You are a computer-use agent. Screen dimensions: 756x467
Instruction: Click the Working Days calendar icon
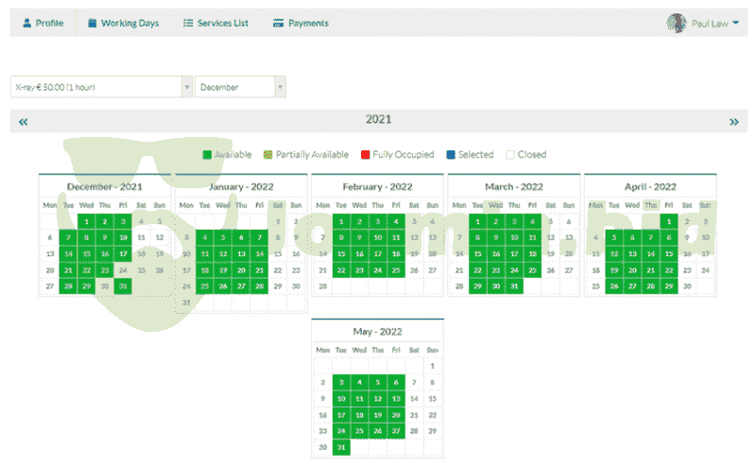pyautogui.click(x=93, y=23)
